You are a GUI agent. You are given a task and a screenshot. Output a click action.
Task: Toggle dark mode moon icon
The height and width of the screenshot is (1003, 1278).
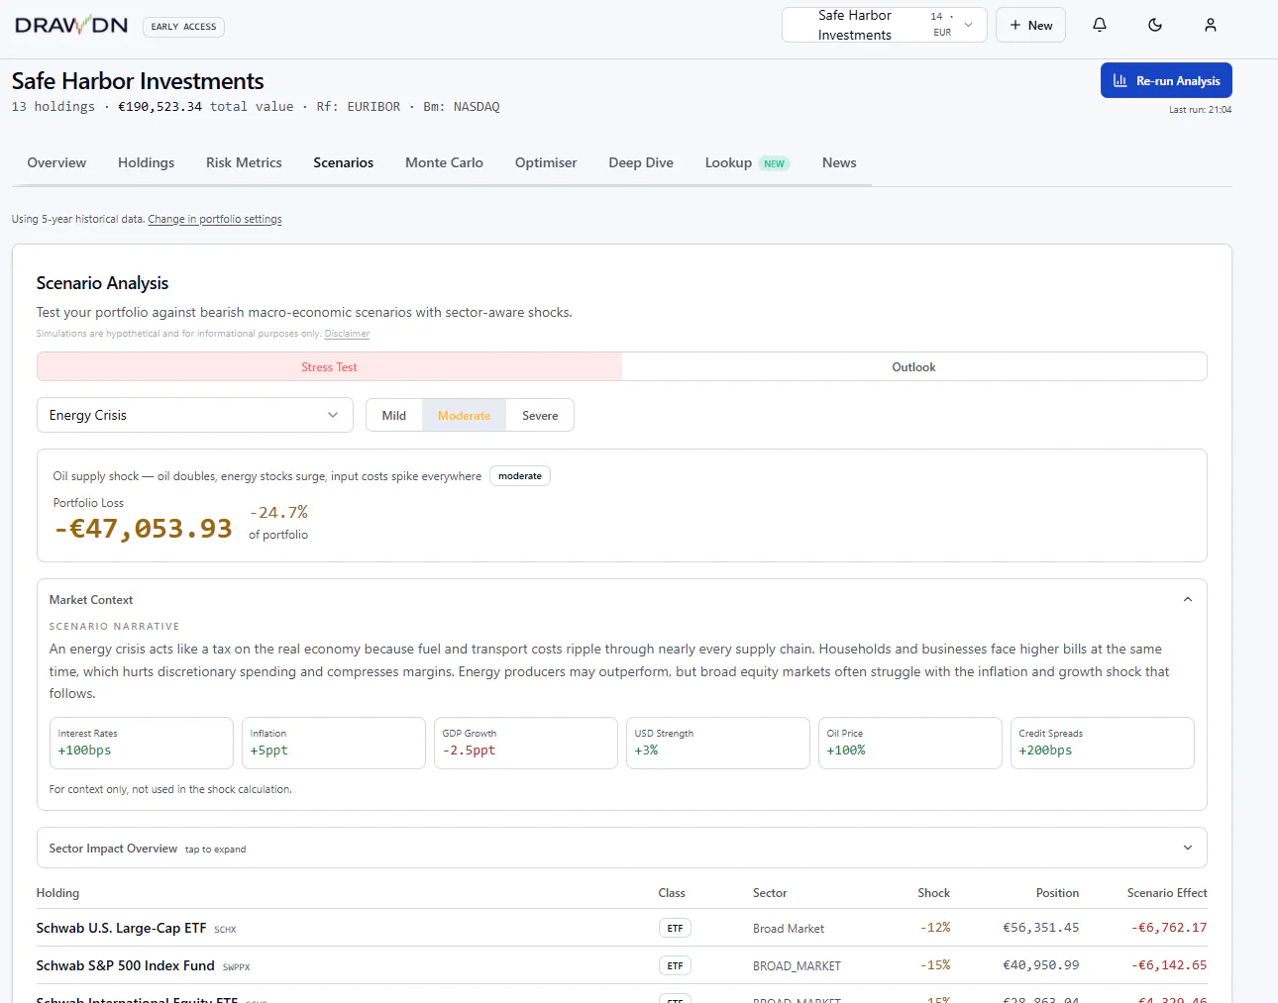pos(1154,25)
